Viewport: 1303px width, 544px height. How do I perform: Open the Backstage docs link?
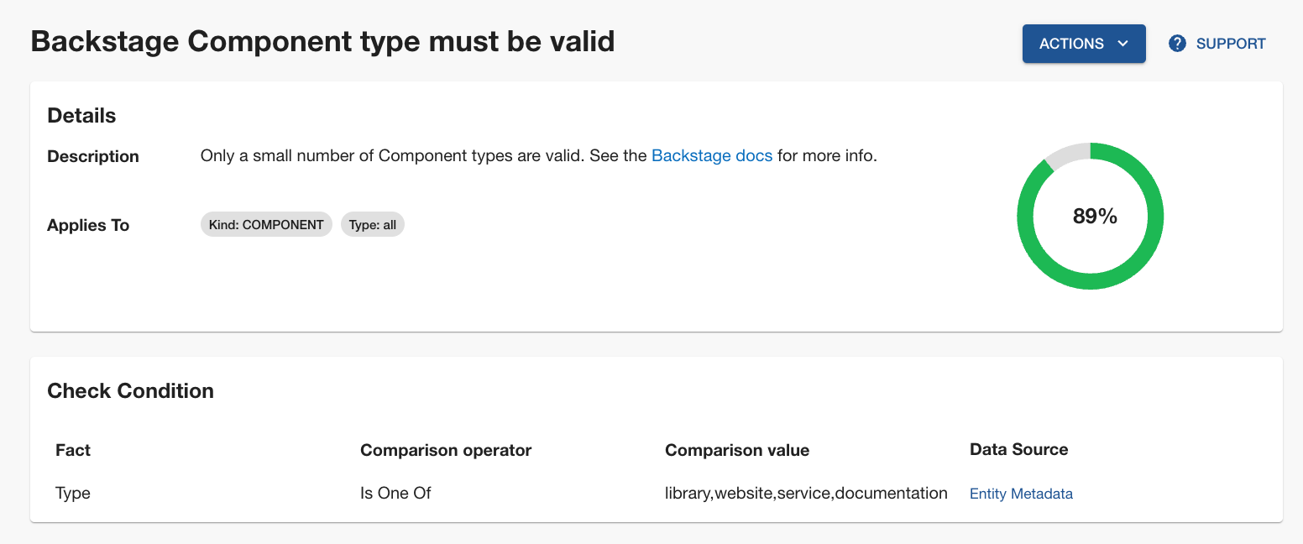coord(712,156)
